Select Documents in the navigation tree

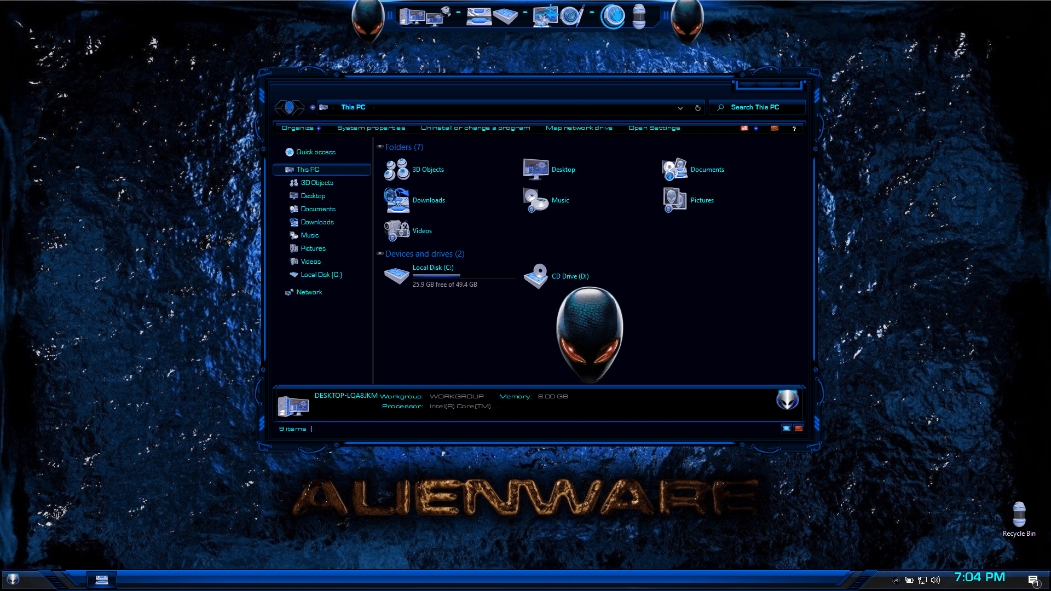(313, 209)
